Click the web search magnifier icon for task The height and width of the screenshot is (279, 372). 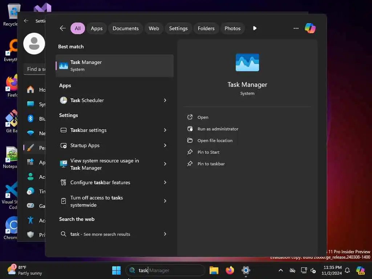[63, 234]
